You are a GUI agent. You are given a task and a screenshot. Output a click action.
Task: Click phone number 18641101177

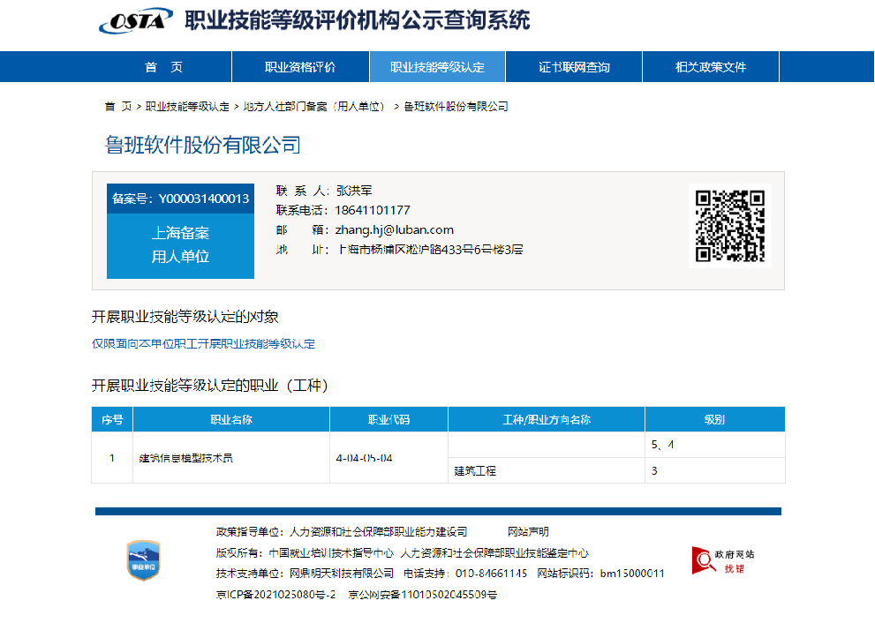point(373,210)
